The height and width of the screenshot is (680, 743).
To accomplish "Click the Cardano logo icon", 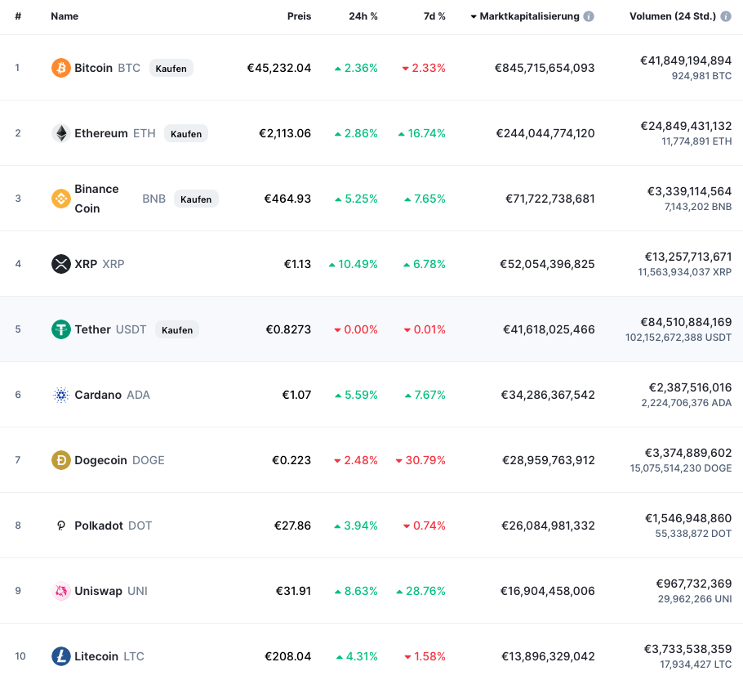I will (61, 395).
